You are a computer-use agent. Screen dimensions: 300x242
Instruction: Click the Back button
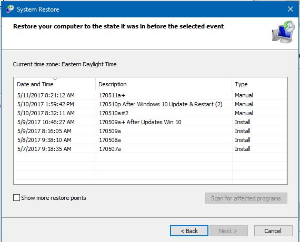[189, 231]
